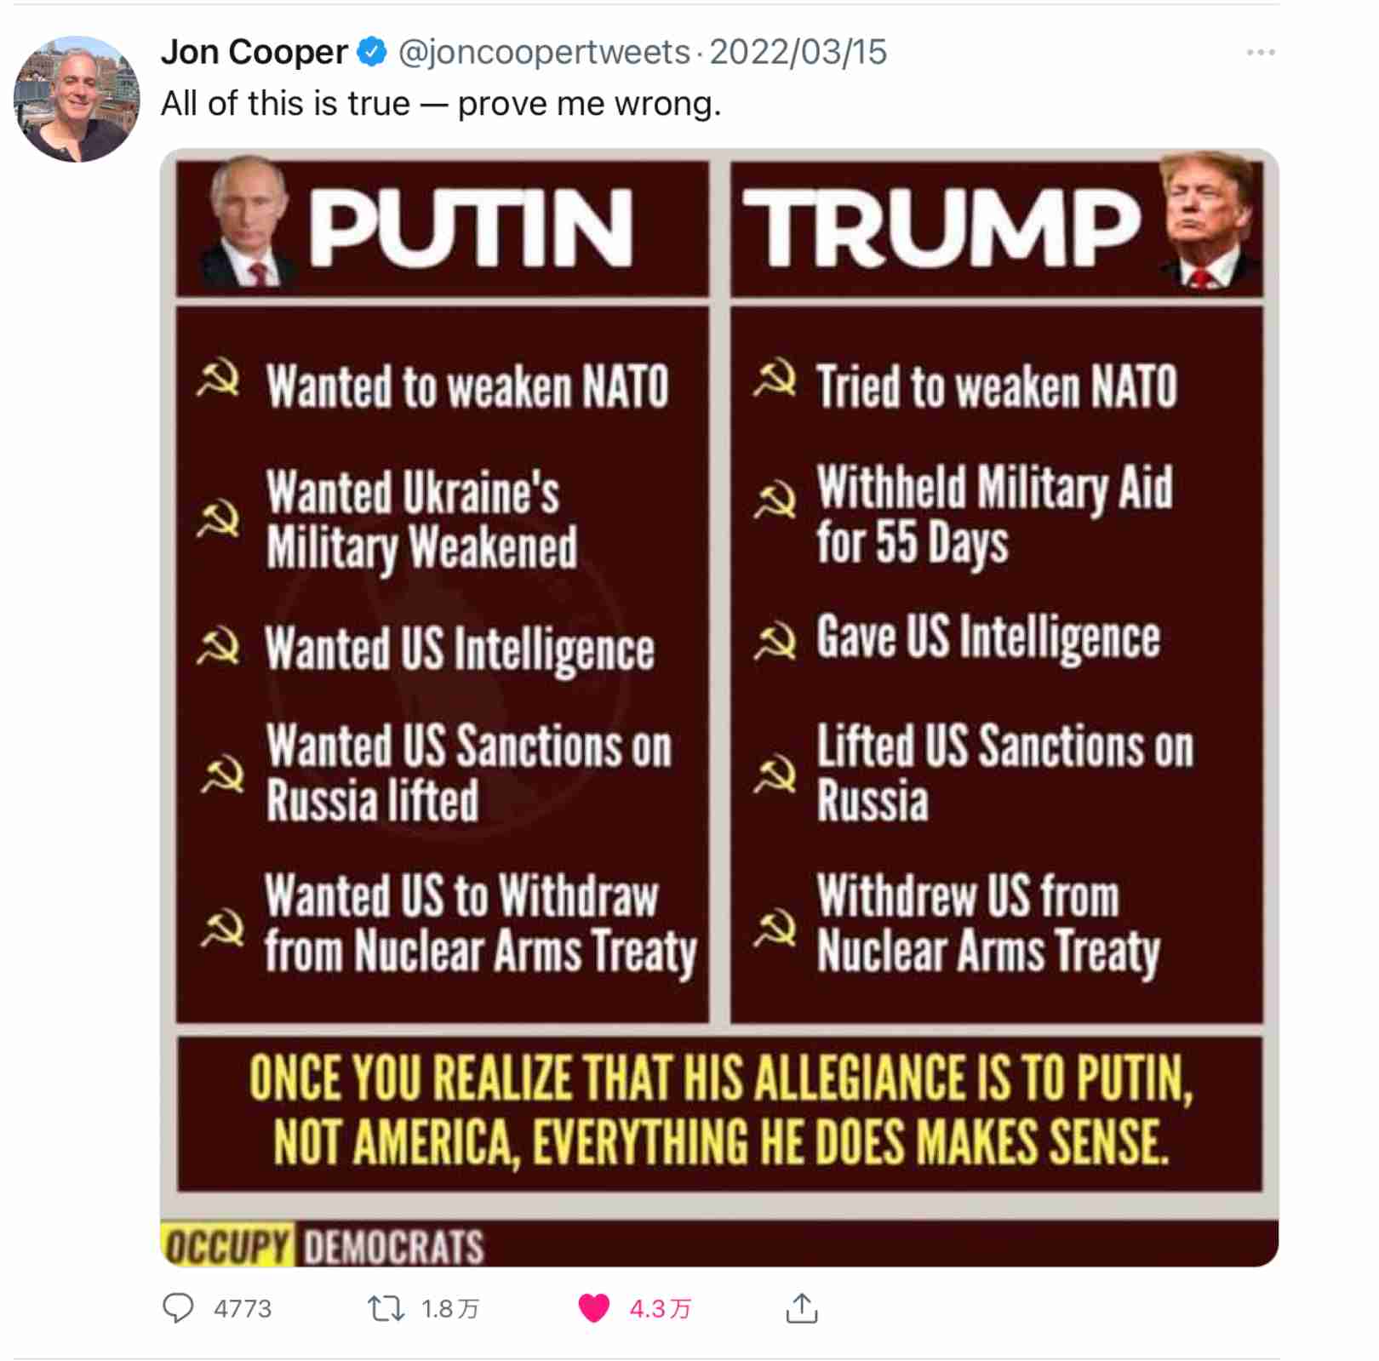The image size is (1379, 1361).
Task: Click Jon Cooper's profile avatar
Action: coord(77,98)
